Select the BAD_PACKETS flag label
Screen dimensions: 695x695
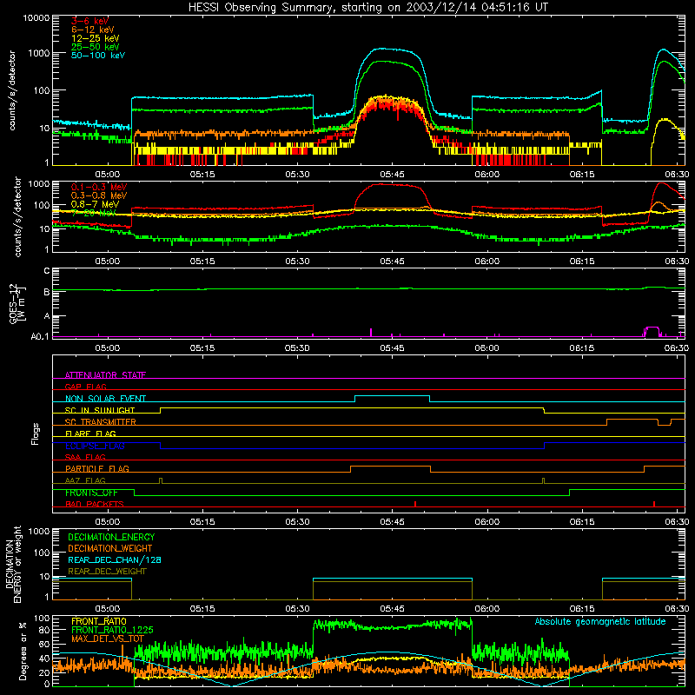(95, 504)
